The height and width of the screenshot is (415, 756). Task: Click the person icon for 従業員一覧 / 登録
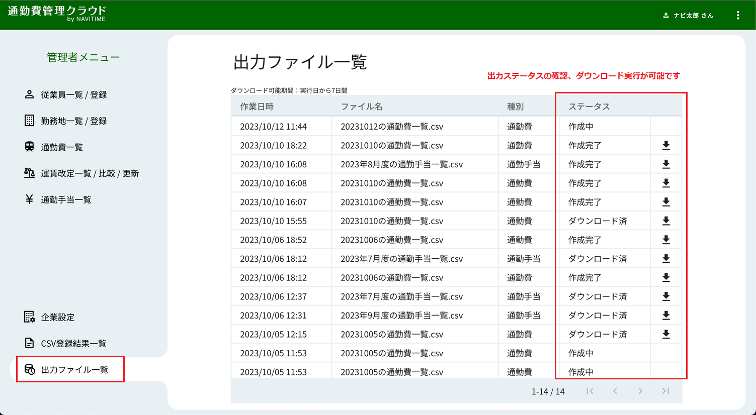(29, 94)
